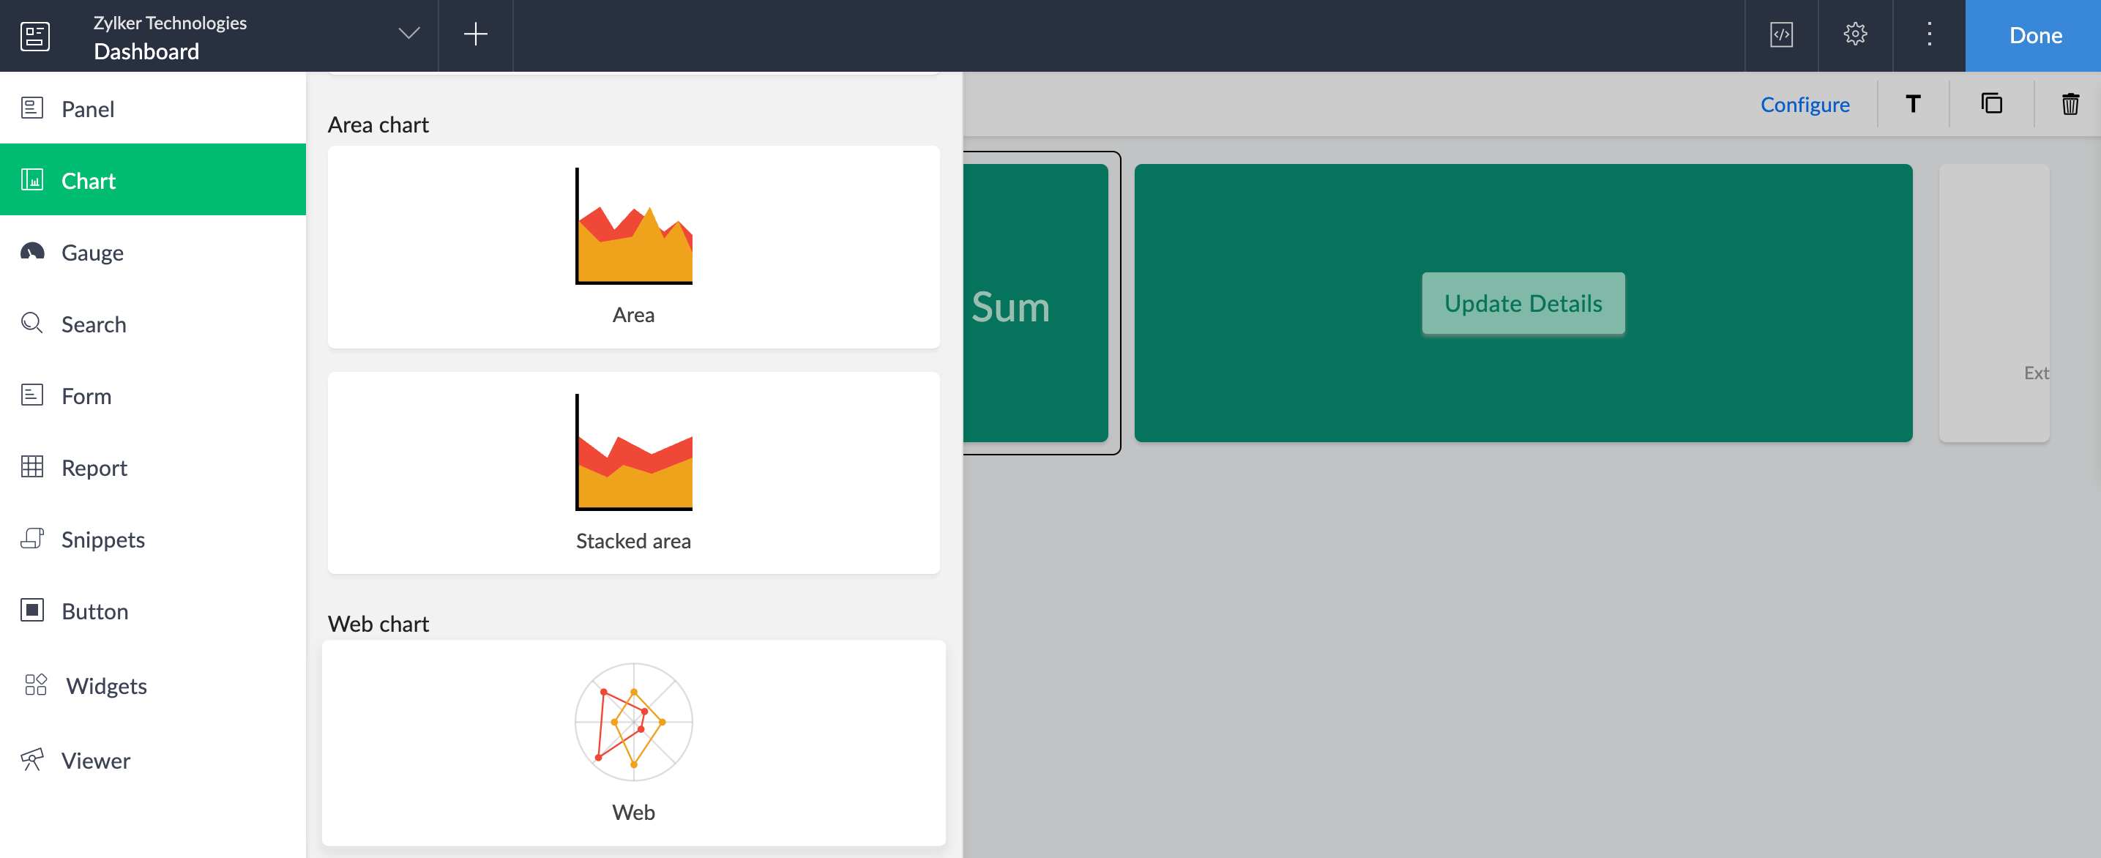Viewport: 2101px width, 858px height.
Task: Click the page icon beside Zylker Technologies
Action: pos(35,36)
